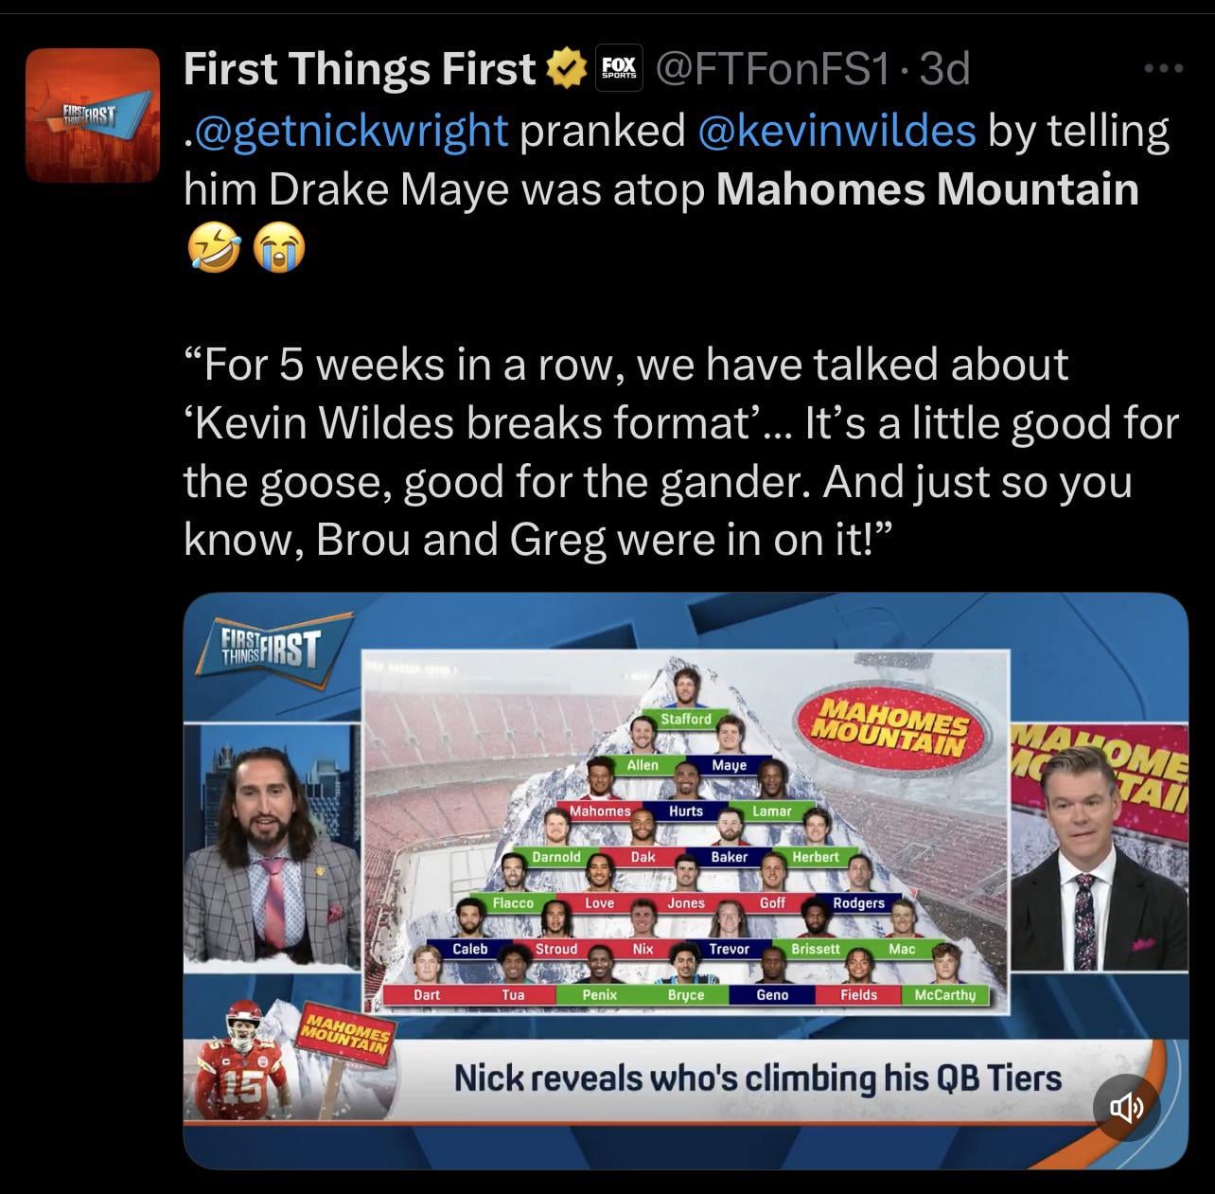
Task: Click Kevin Wildes' video feed panel
Action: click(x=1100, y=846)
